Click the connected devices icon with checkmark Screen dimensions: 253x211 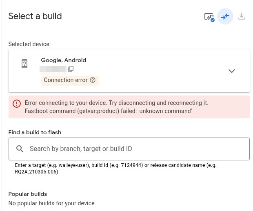[x=209, y=17]
